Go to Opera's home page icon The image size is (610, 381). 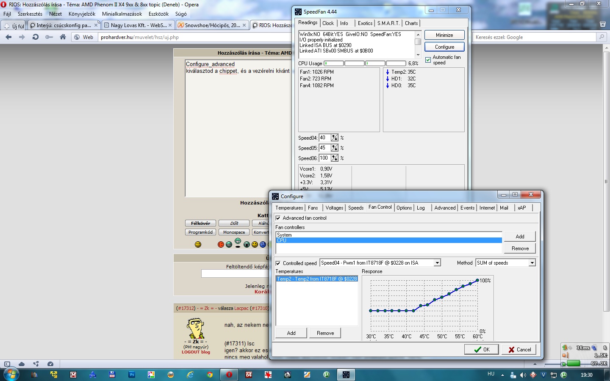63,37
